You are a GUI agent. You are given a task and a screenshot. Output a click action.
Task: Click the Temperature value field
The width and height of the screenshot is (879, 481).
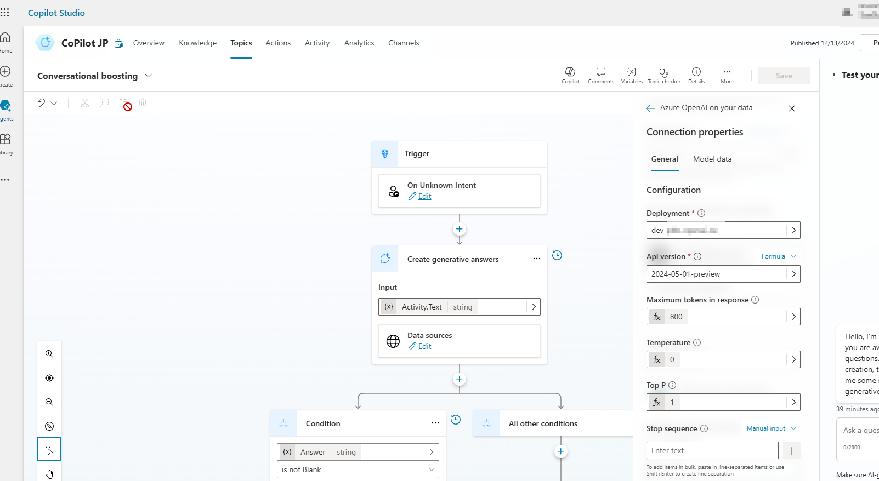click(723, 359)
